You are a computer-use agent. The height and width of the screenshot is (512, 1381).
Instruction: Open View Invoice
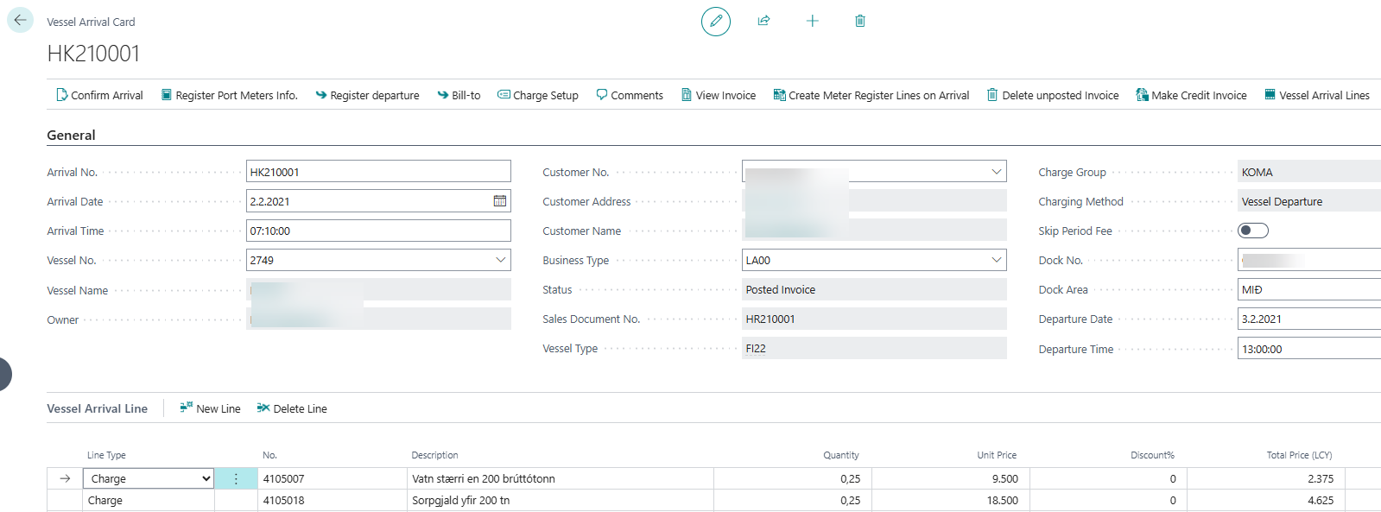(718, 95)
